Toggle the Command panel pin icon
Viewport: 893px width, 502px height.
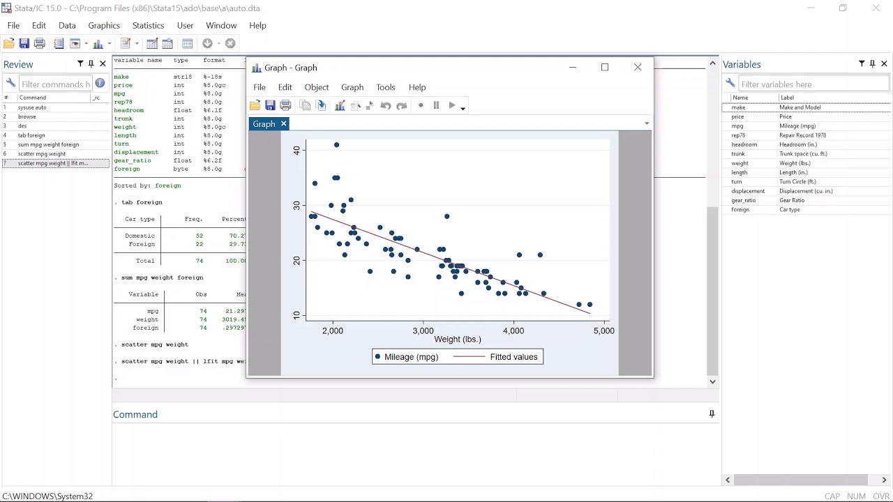pos(712,413)
